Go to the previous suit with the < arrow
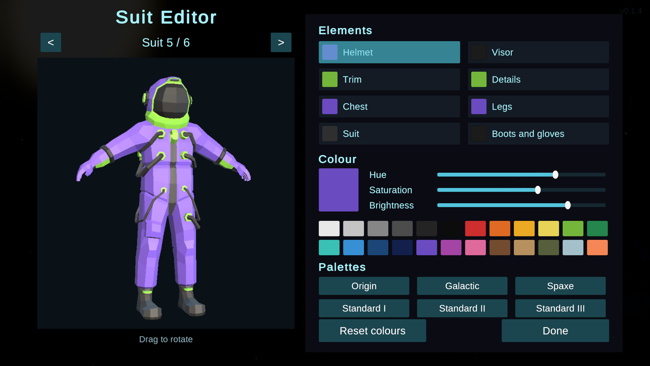The image size is (650, 366). pos(51,42)
